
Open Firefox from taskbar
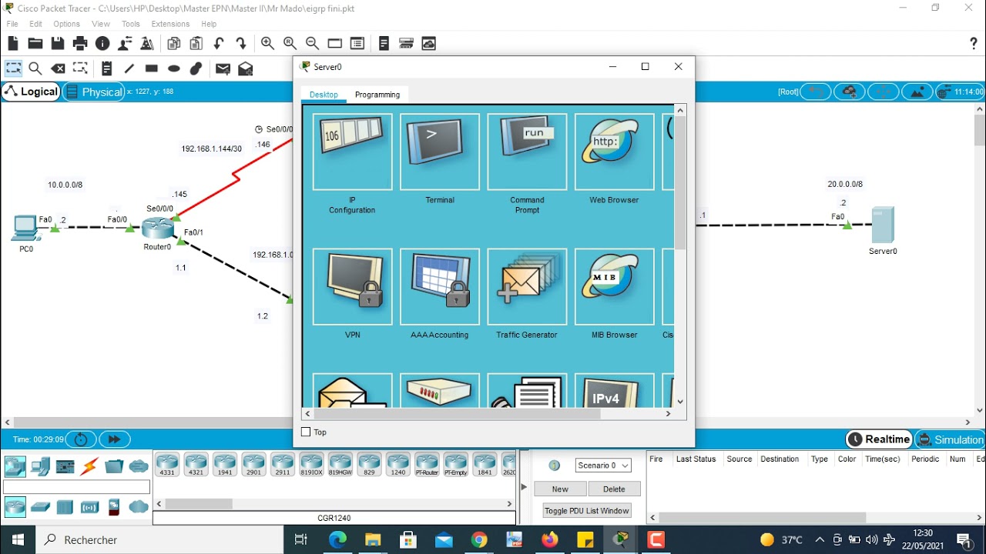[550, 539]
